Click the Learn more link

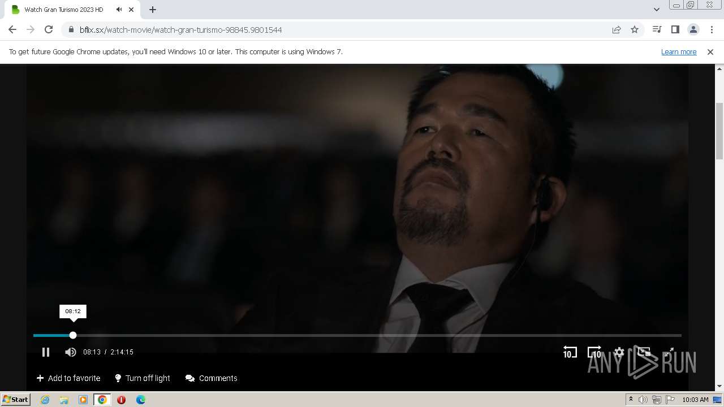tap(679, 51)
